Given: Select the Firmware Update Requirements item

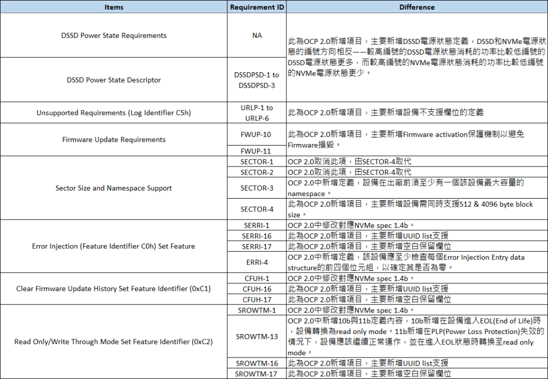Looking at the screenshot, I should (113, 140).
